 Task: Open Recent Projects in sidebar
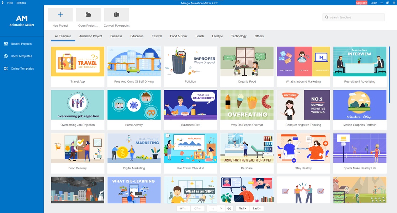(x=21, y=44)
